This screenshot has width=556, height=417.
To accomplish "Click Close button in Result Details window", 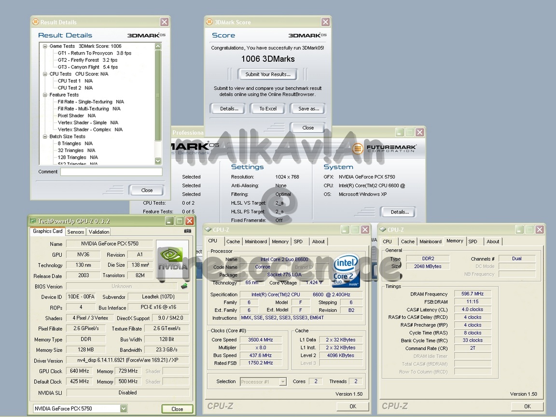I will (147, 191).
